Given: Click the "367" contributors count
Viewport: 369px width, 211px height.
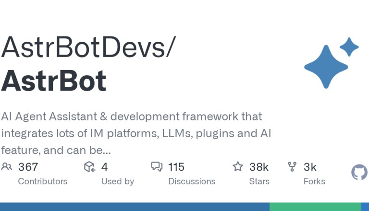Looking at the screenshot, I should tap(28, 167).
